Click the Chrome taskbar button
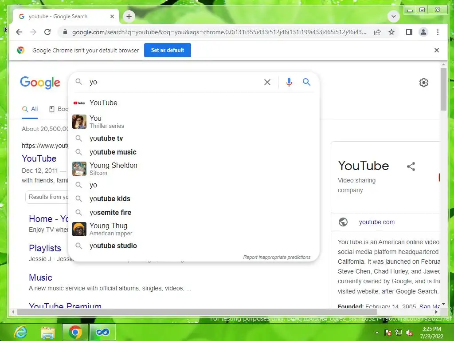The image size is (454, 341). click(x=75, y=332)
